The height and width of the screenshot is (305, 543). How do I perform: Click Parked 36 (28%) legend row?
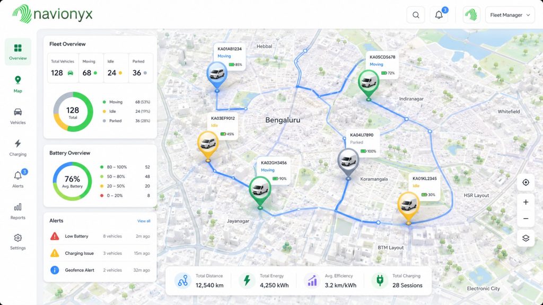126,121
